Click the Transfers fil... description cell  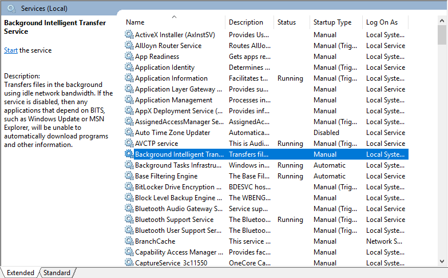tap(248, 154)
